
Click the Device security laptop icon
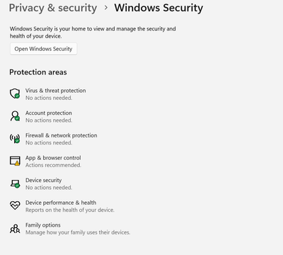(x=15, y=183)
